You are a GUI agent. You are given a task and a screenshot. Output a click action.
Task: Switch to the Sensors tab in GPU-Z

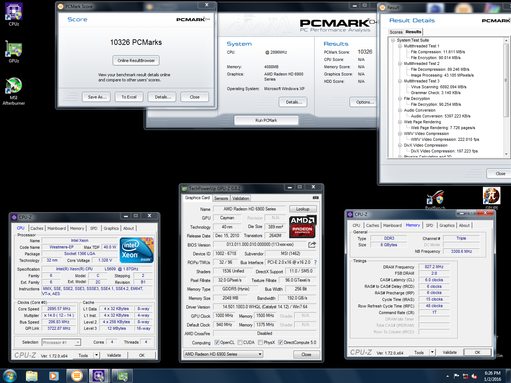(221, 198)
